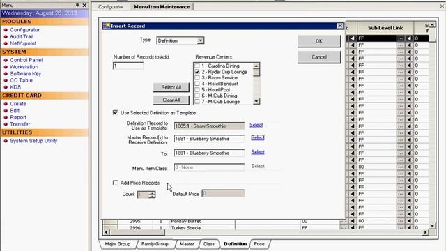Image resolution: width=446 pixels, height=251 pixels.
Task: Click Transfer under Credit Card
Action: click(x=20, y=124)
